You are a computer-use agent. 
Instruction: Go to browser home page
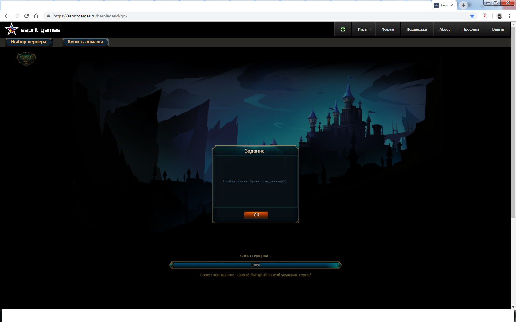coord(36,16)
